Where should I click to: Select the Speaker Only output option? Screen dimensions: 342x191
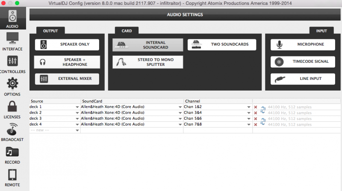(x=67, y=45)
